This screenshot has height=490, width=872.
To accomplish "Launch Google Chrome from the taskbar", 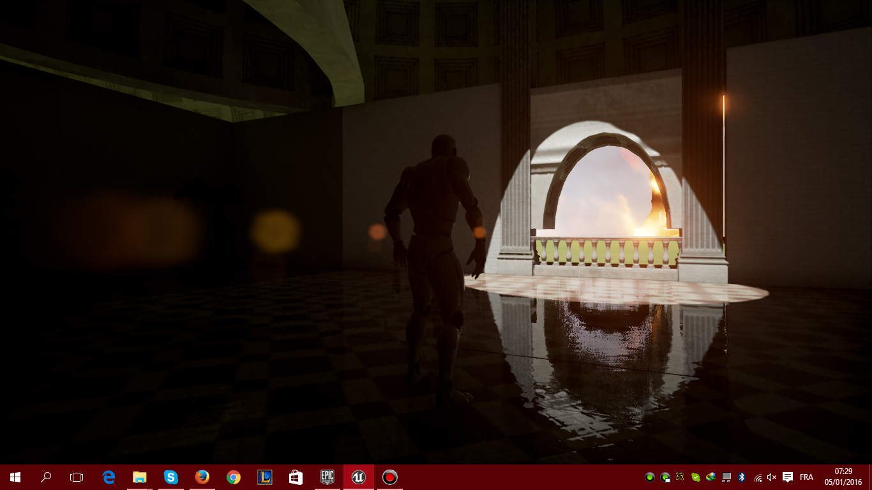I will click(x=233, y=477).
